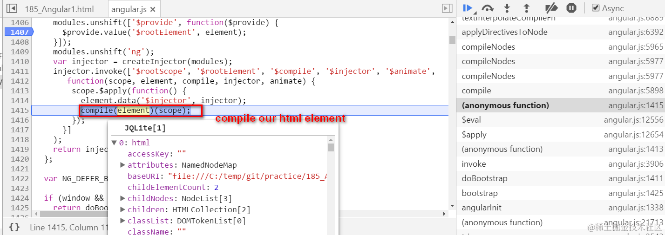The width and height of the screenshot is (665, 235).
Task: Show navigator panel icon at top left
Action: [12, 8]
